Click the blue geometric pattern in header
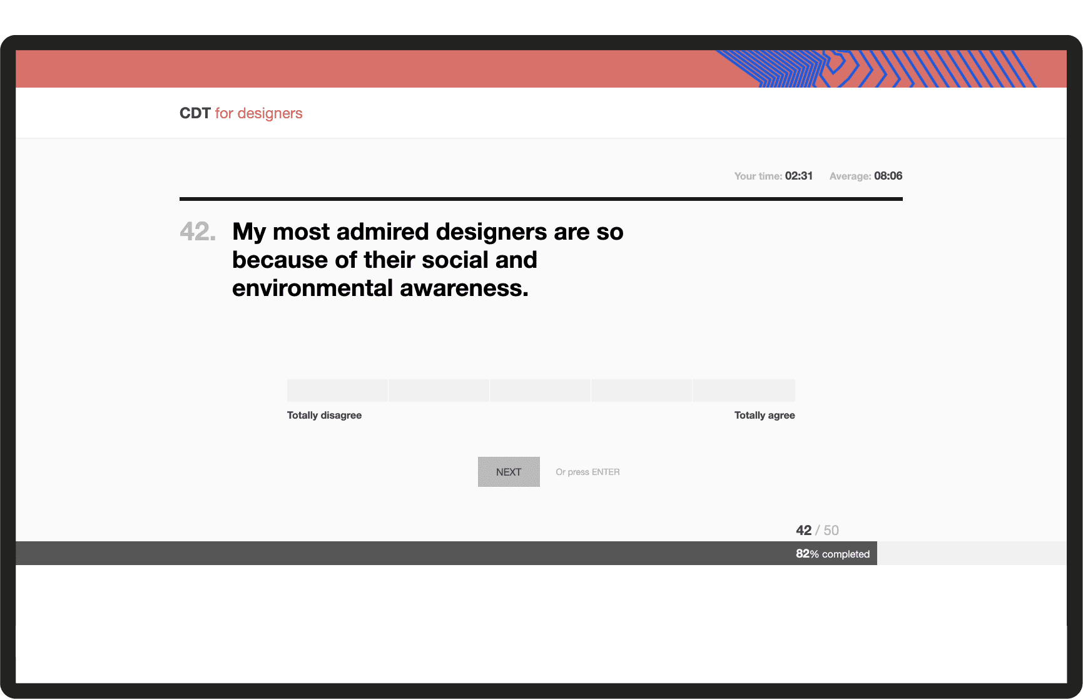 click(876, 69)
